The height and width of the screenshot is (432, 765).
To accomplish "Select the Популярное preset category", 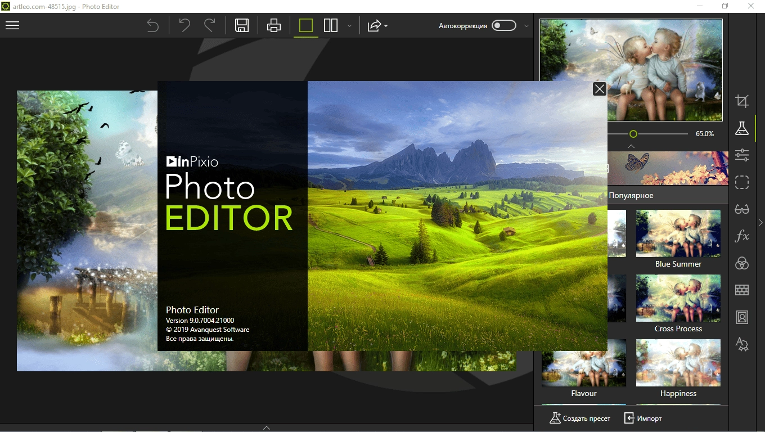I will click(x=631, y=195).
